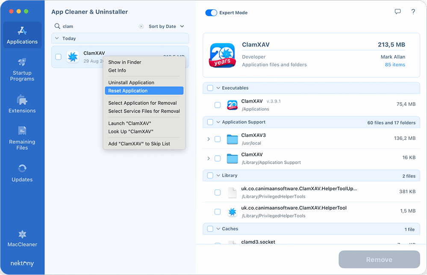Open the Remaining Files section

point(22,138)
